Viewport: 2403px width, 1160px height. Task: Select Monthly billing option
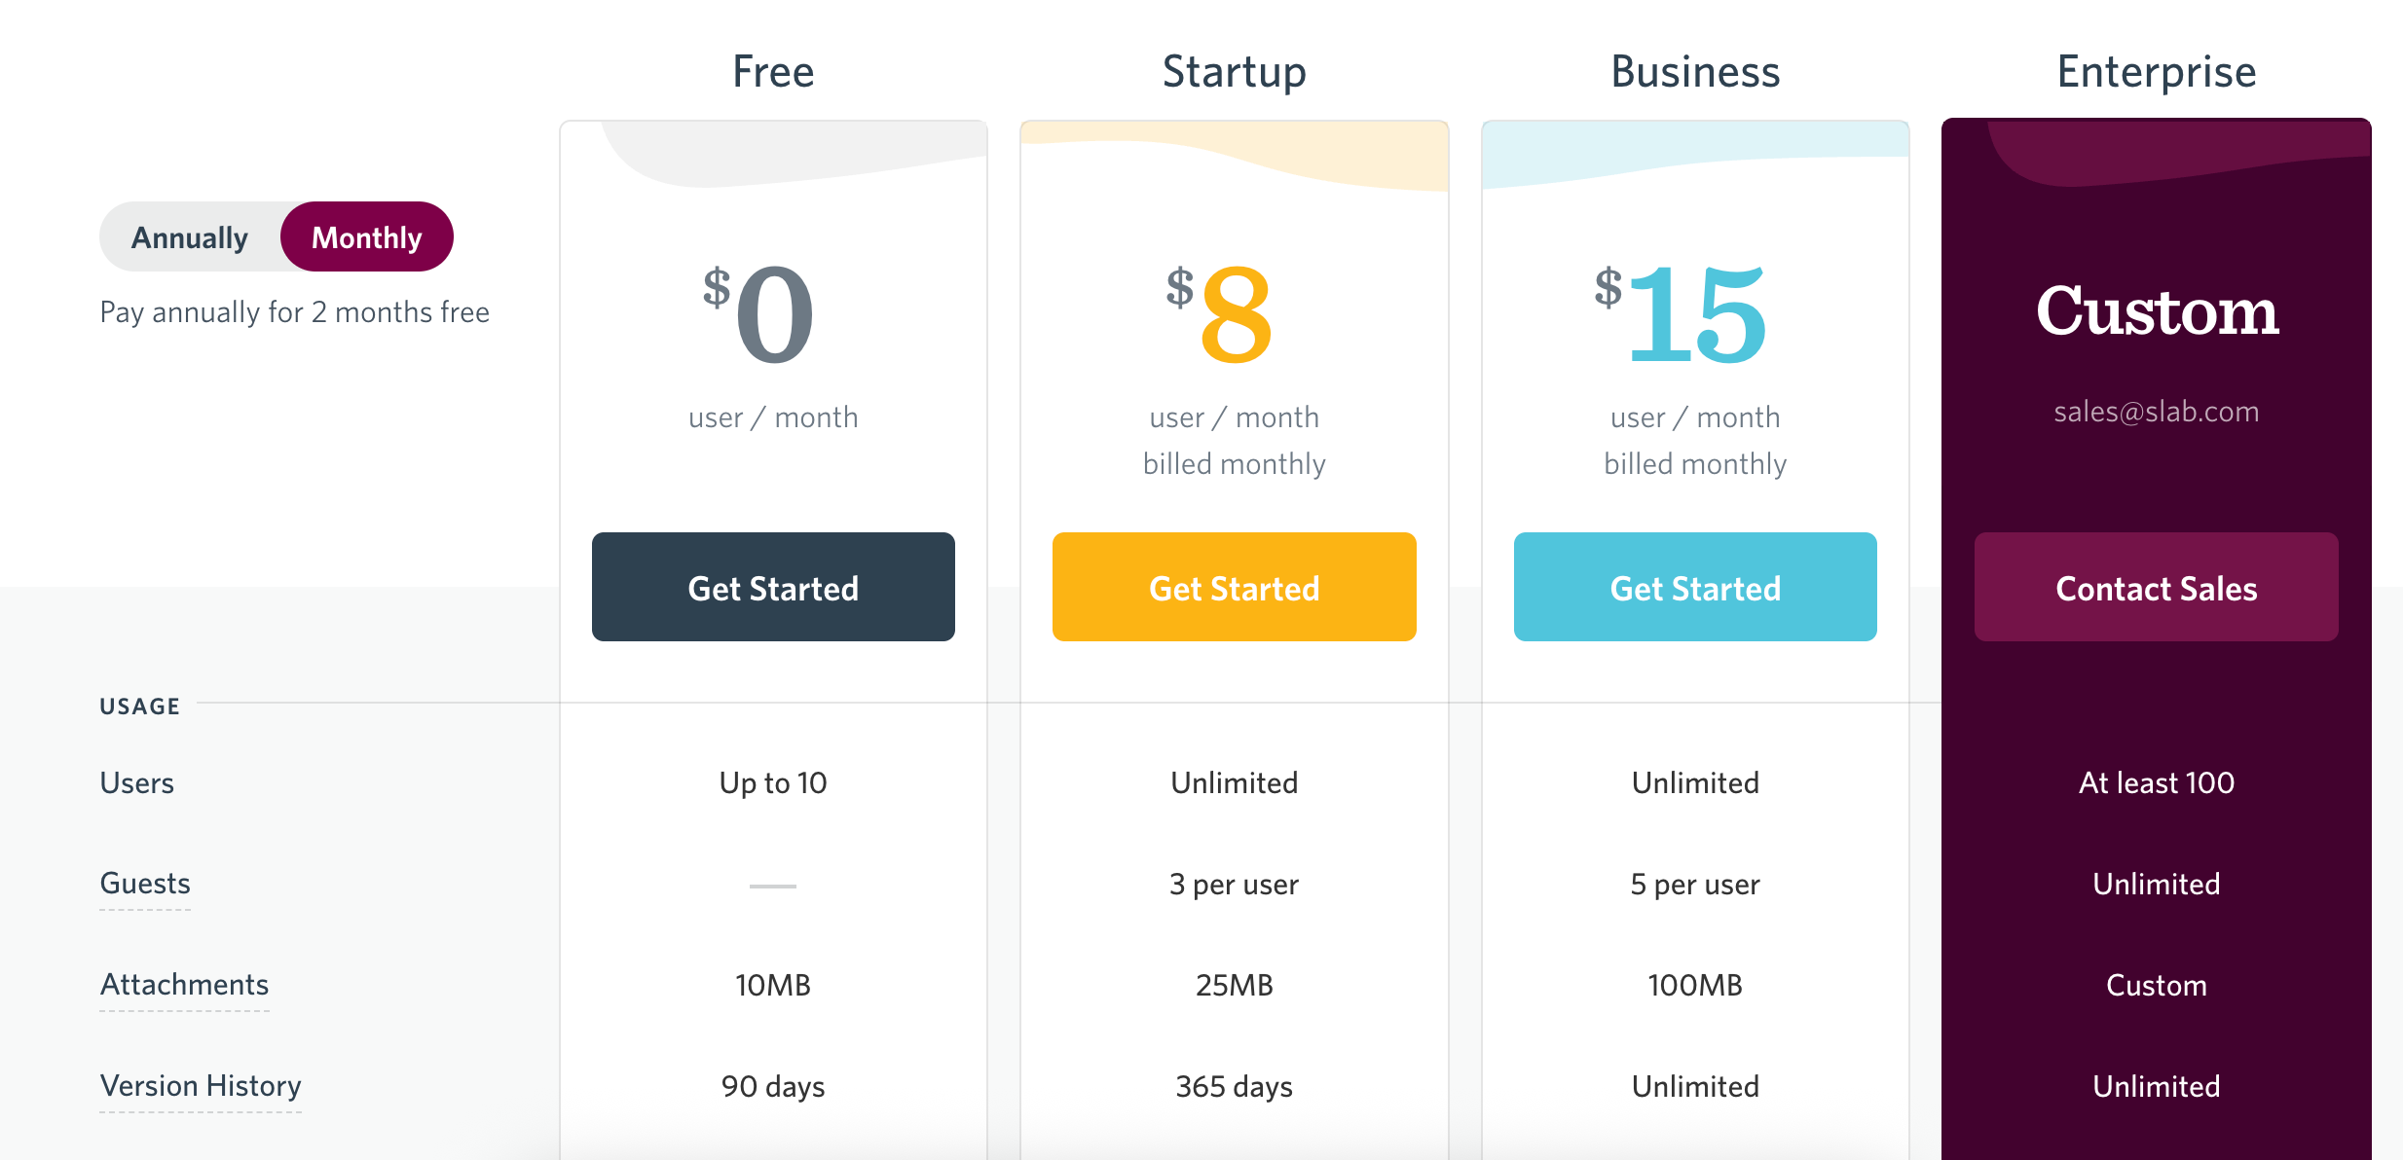367,237
